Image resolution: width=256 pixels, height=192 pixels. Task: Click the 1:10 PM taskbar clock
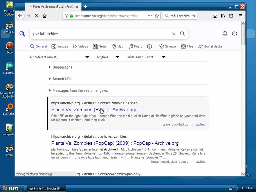click(247, 188)
